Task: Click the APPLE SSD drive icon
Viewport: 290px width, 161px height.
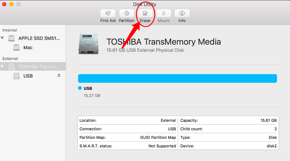Action: tap(11, 38)
